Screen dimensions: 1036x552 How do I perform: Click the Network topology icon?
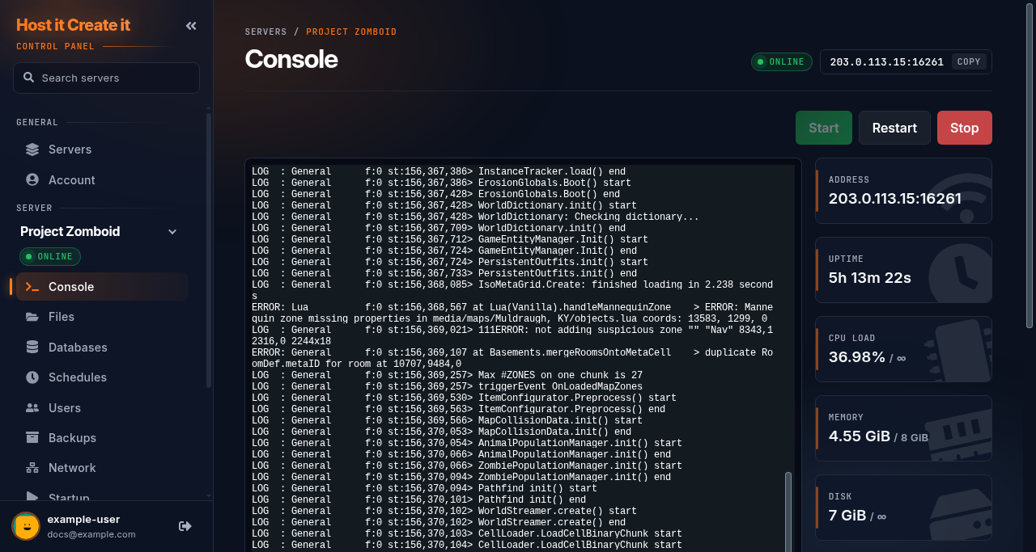(32, 468)
